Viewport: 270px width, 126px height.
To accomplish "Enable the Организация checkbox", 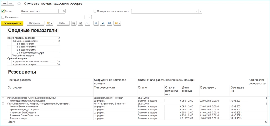I will coord(3,17).
